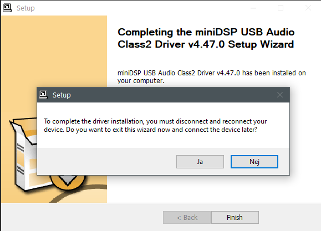Click the gray dialog footer left of Ja
This screenshot has width=321, height=231.
[106, 161]
